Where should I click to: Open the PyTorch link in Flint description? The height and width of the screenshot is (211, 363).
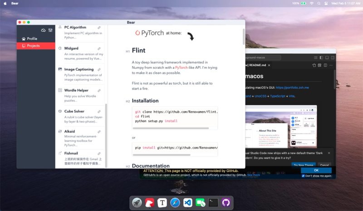pos(181,67)
